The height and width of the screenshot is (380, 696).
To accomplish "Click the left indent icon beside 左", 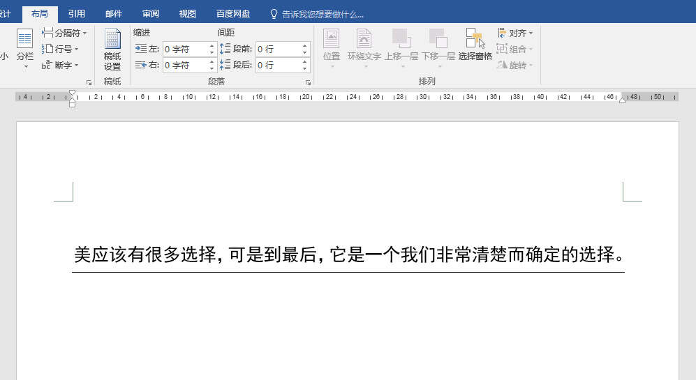I will 141,49.
